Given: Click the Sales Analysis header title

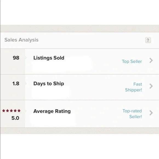Looking at the screenshot, I should click(21, 40).
